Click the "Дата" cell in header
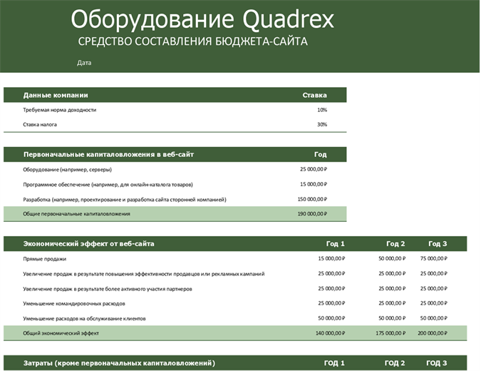 tap(84, 63)
